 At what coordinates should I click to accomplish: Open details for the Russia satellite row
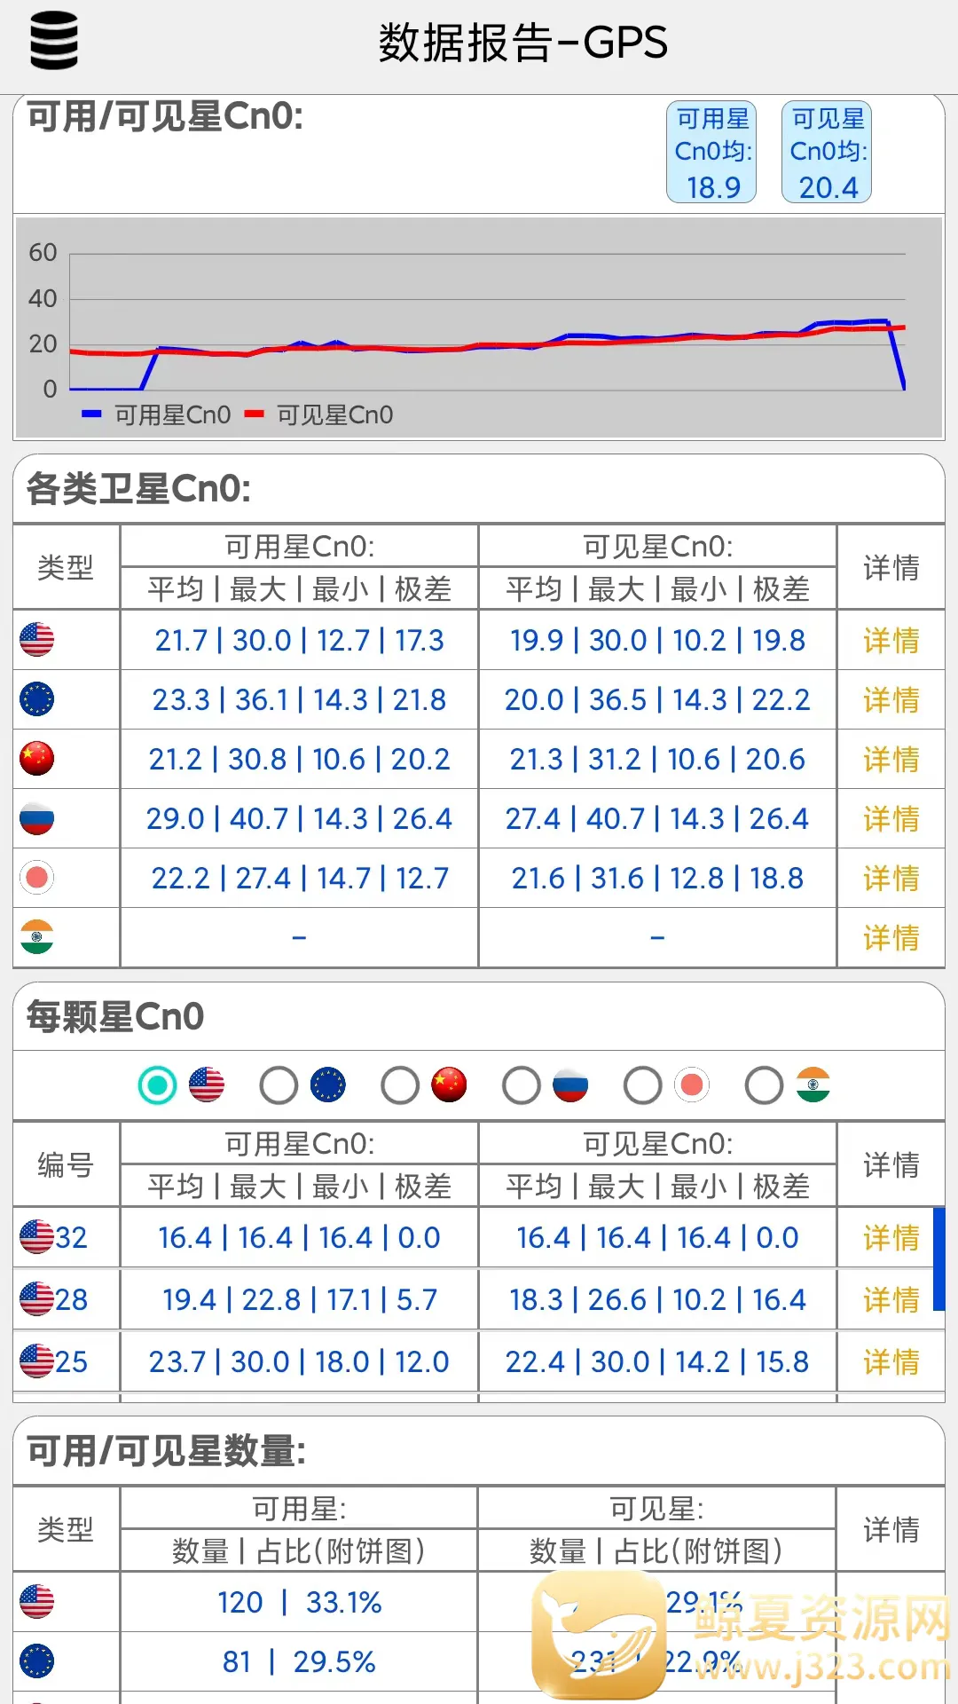pyautogui.click(x=891, y=819)
